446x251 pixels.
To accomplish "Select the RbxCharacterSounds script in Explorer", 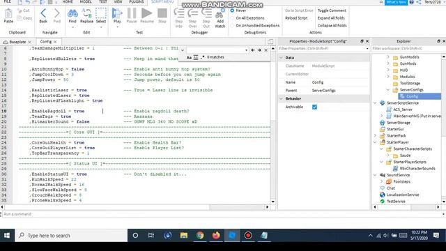I will coord(417,169).
